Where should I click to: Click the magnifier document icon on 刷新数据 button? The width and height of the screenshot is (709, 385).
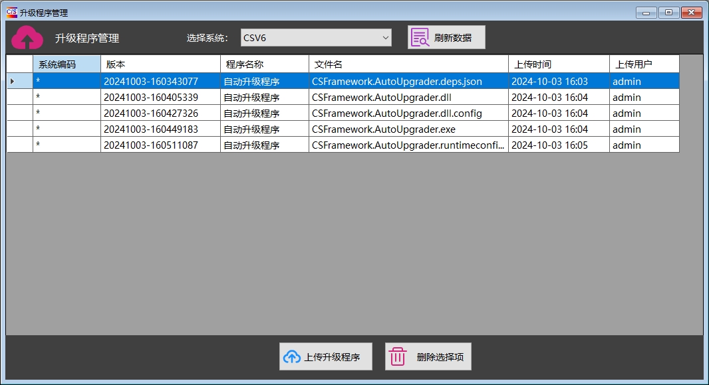(421, 37)
